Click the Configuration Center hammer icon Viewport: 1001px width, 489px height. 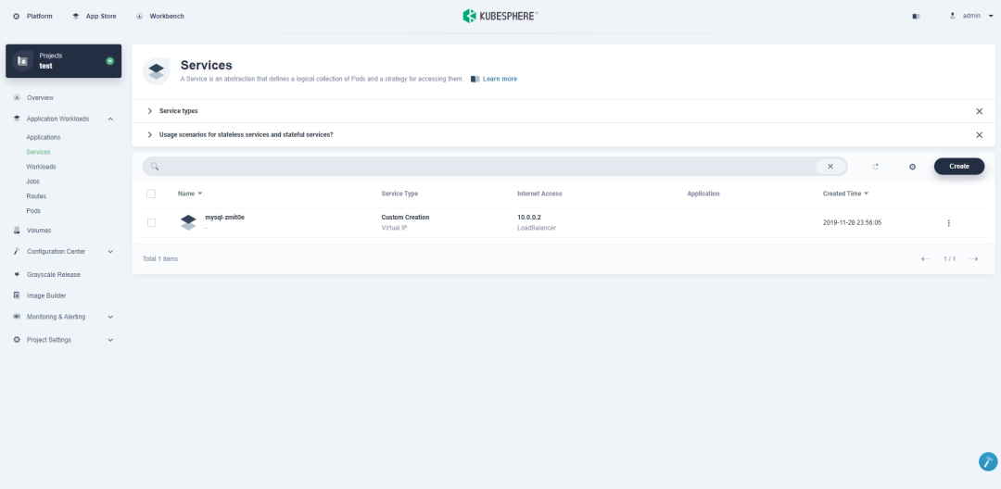click(x=17, y=251)
